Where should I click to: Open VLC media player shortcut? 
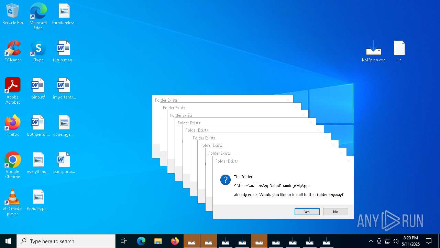point(13,203)
